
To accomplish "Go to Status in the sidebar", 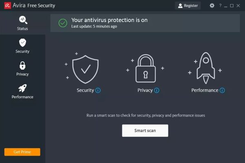I will [22, 23].
